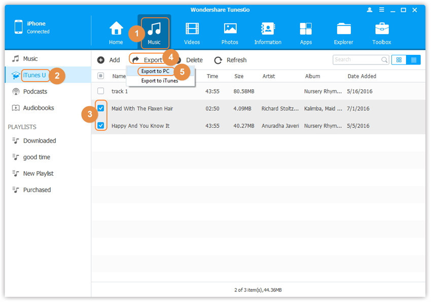Switch to the Music tab
Screen dimensions: 431x302
[x=154, y=32]
